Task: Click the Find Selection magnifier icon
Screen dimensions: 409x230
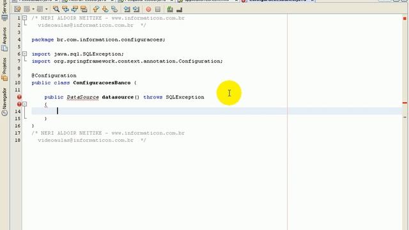Action: pyautogui.click(x=56, y=9)
